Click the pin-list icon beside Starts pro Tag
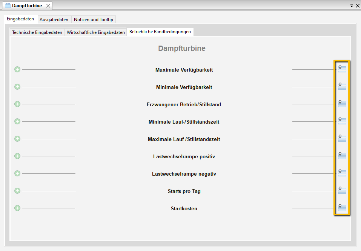 point(342,190)
